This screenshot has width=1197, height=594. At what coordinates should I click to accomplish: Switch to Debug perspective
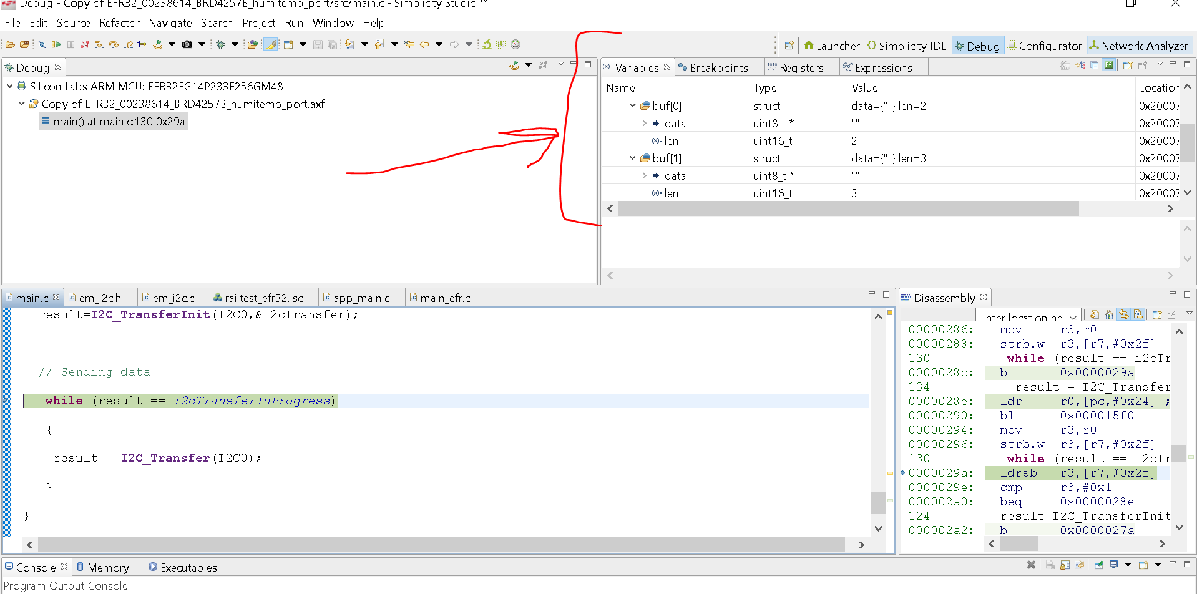pos(977,46)
